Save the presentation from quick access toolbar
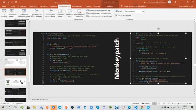The image size is (196, 110). click(x=4, y=2)
